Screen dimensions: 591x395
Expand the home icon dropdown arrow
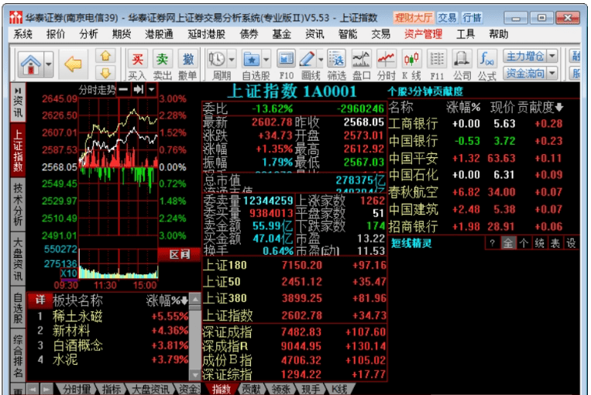49,64
